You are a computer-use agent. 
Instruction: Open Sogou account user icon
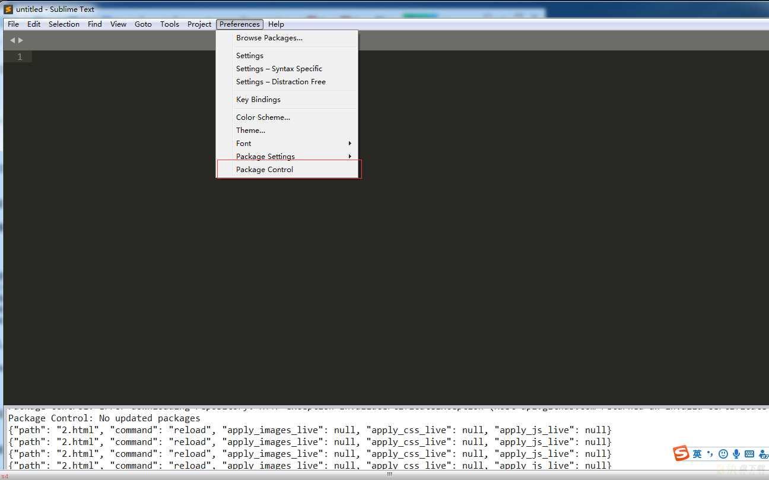[x=763, y=454]
